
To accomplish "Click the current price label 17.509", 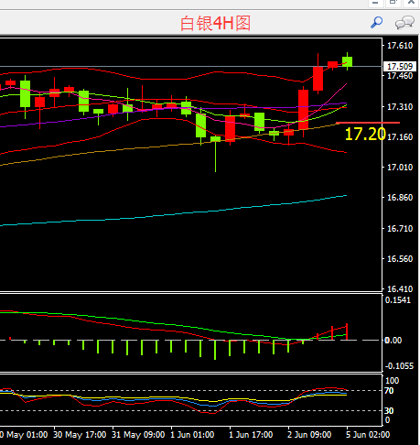I will pyautogui.click(x=400, y=66).
